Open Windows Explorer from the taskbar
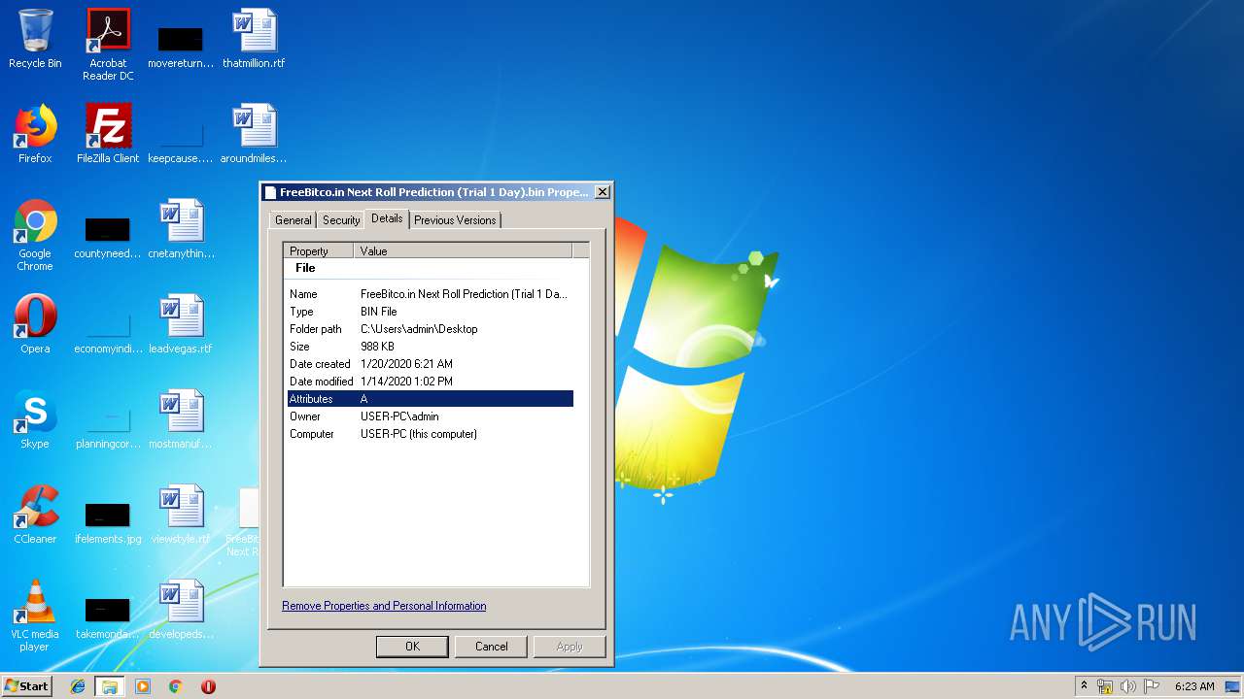The width and height of the screenshot is (1244, 699). pyautogui.click(x=110, y=686)
